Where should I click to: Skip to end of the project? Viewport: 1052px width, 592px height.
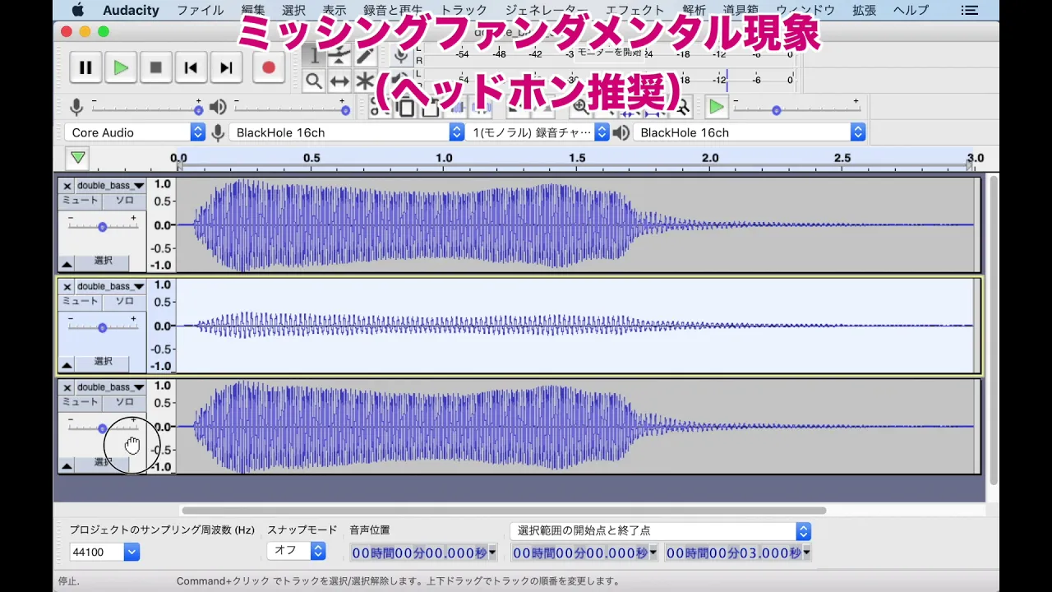[x=226, y=67]
